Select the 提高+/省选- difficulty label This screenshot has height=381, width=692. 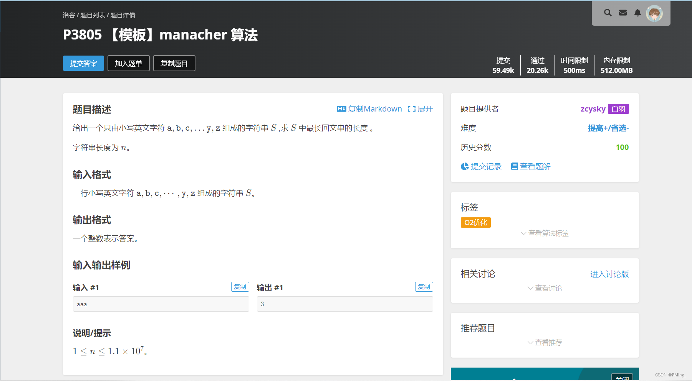[608, 128]
